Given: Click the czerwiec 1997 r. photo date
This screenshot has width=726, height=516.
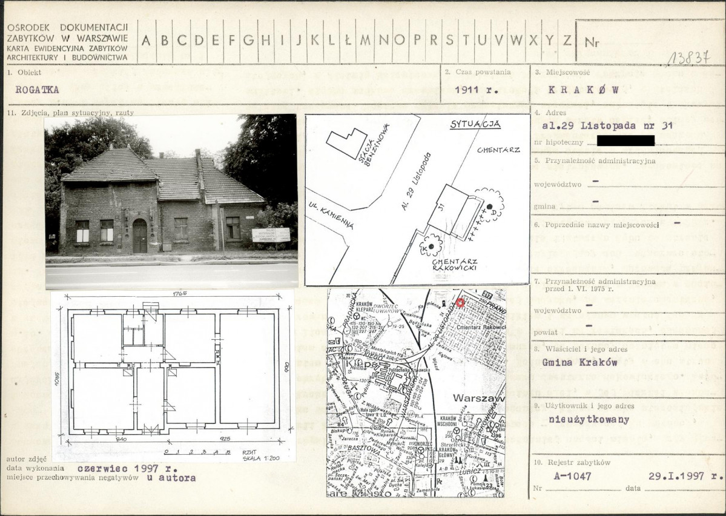Looking at the screenshot, I should coord(127,468).
